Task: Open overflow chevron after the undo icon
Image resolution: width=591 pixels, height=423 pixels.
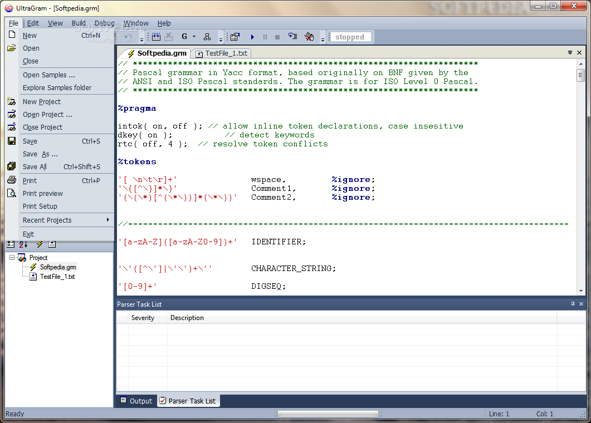Action: point(141,39)
